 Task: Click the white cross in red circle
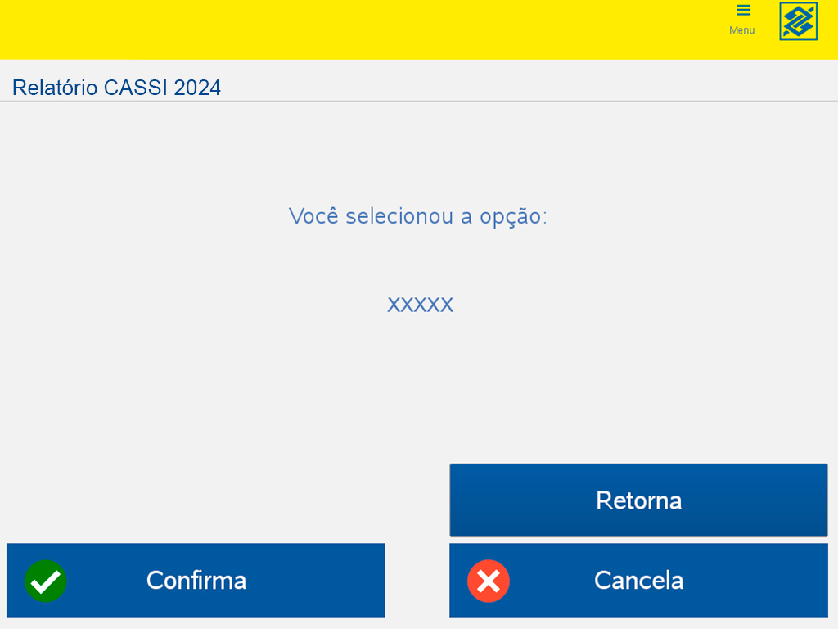[x=489, y=581]
